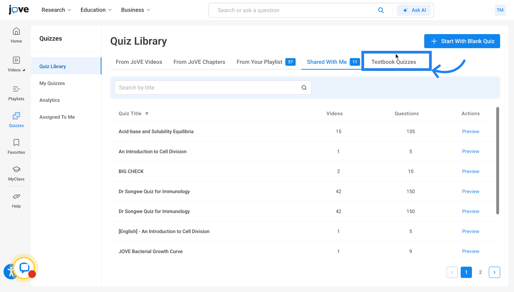
Task: Expand the Research dropdown menu
Action: coord(56,10)
